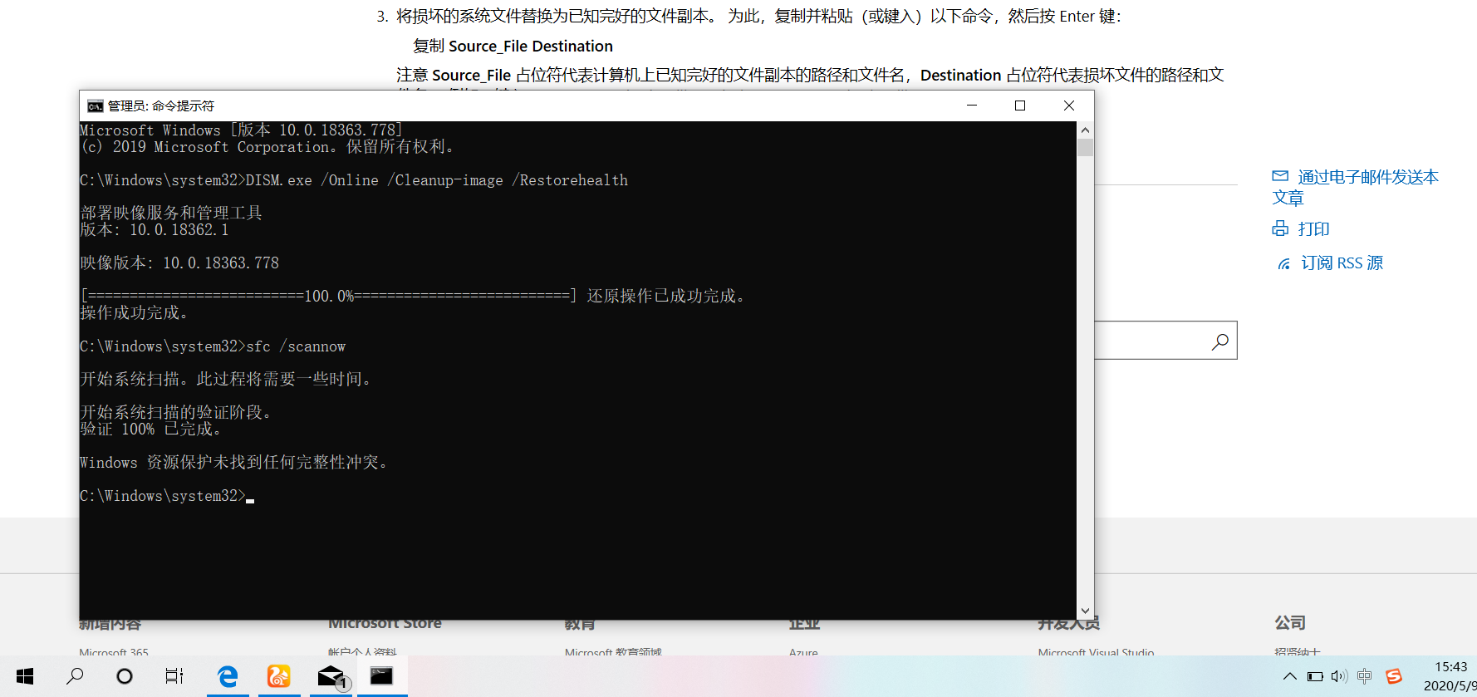Viewport: 1477px width, 697px height.
Task: Minimize the Command Prompt window
Action: (971, 106)
